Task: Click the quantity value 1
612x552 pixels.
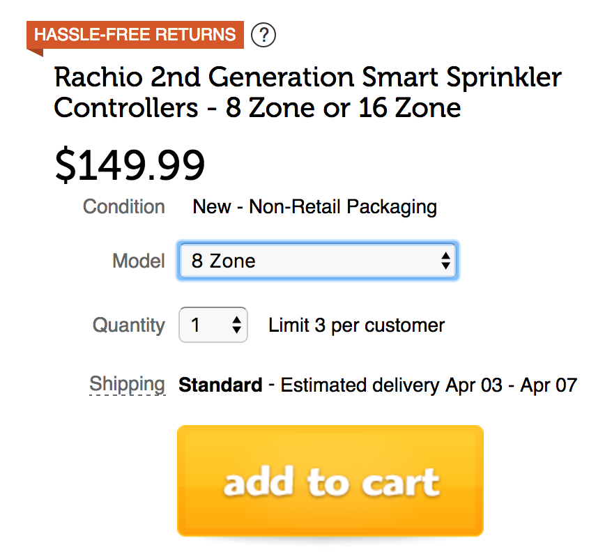Action: [x=196, y=325]
